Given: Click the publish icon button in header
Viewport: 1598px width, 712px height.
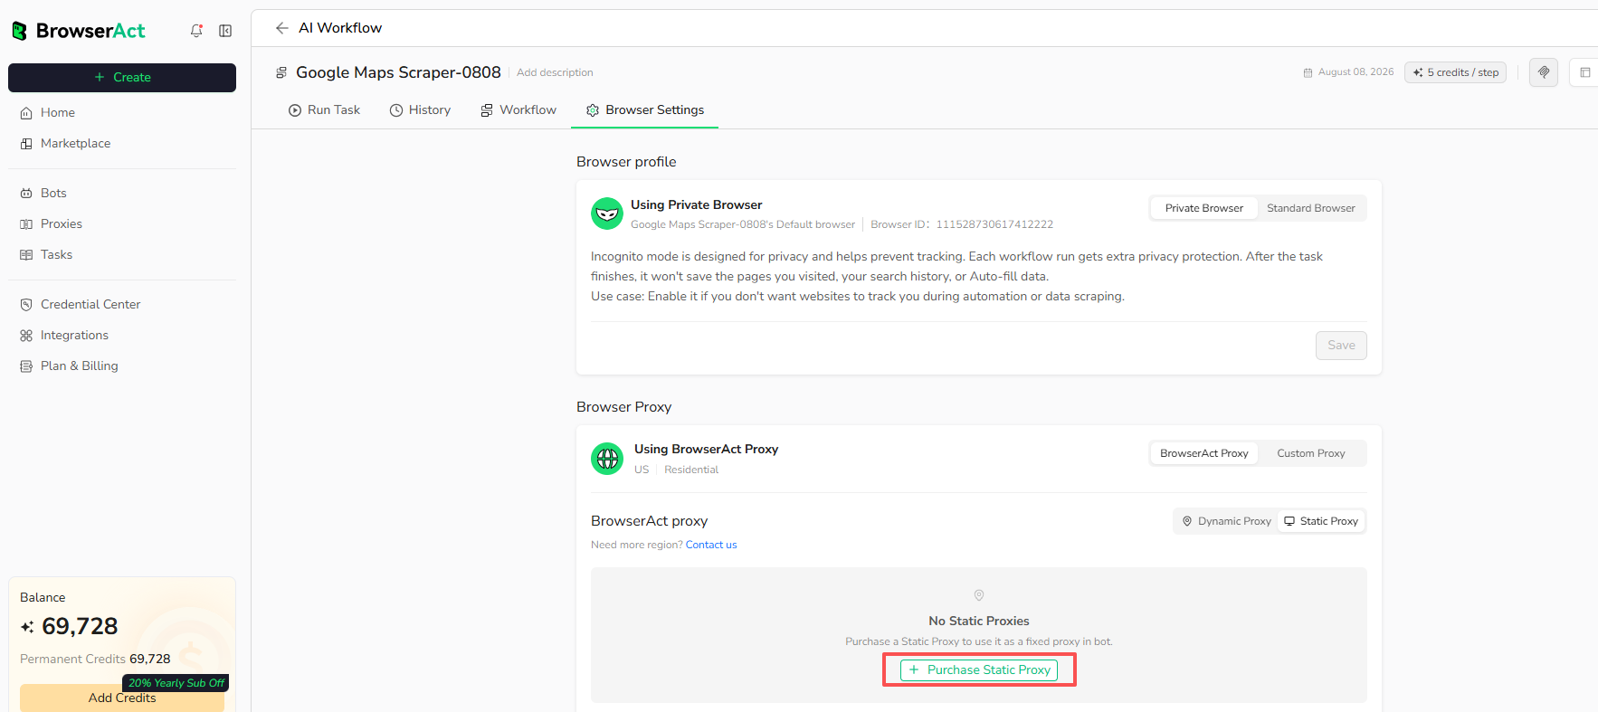Looking at the screenshot, I should pos(1544,72).
